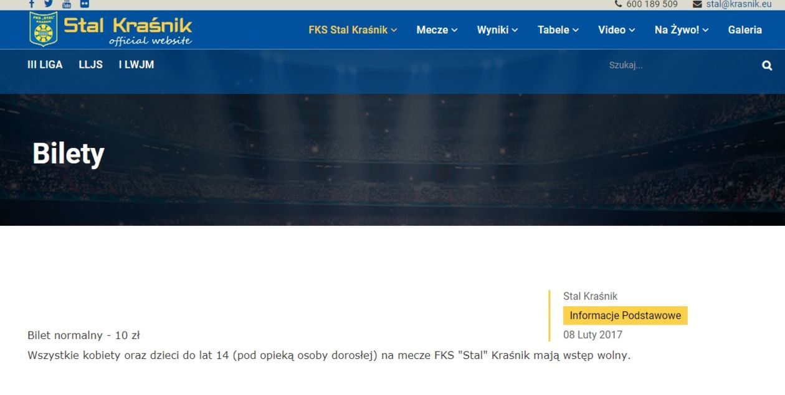Go to the Galeria menu item
Image resolution: width=785 pixels, height=395 pixels.
[x=745, y=30]
